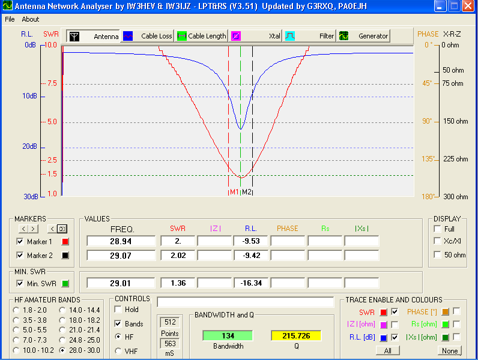Image resolution: width=478 pixels, height=360 pixels.
Task: Select the 7.0 - 7.3 amateur band
Action: point(16,340)
